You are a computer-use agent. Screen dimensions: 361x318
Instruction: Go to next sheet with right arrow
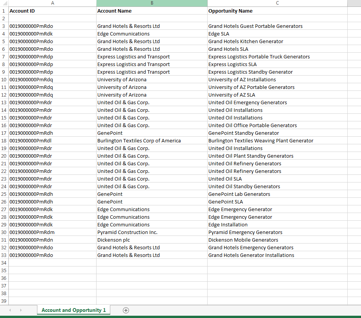(21, 310)
